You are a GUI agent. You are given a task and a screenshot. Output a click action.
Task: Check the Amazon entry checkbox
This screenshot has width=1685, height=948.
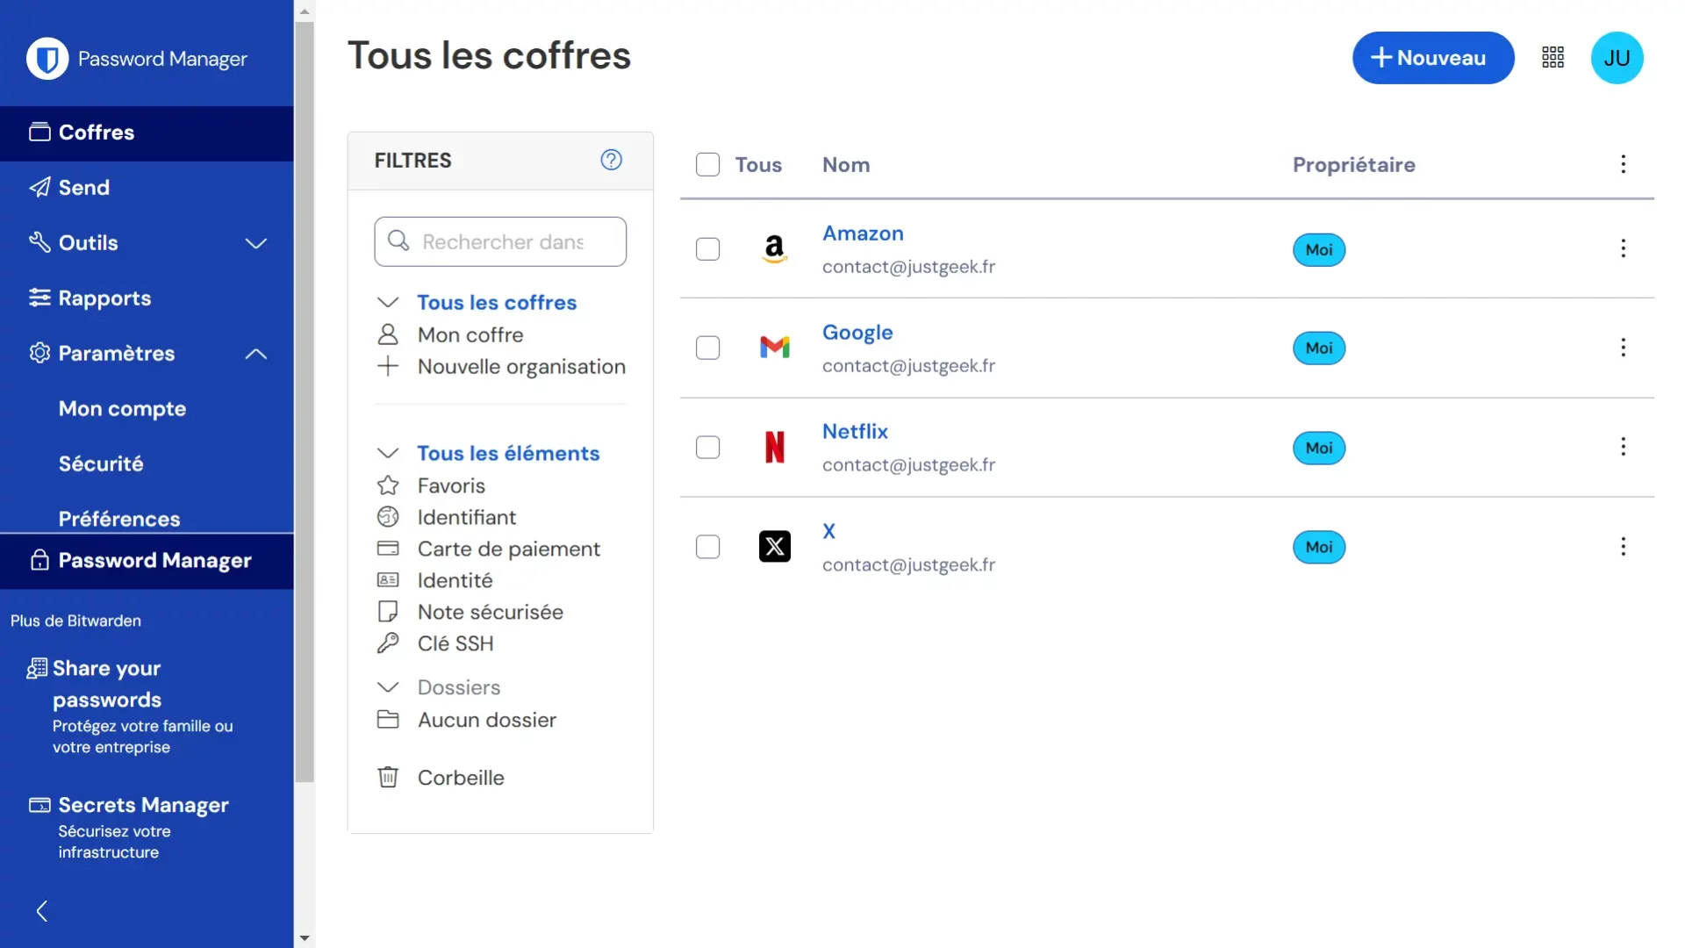coord(707,249)
